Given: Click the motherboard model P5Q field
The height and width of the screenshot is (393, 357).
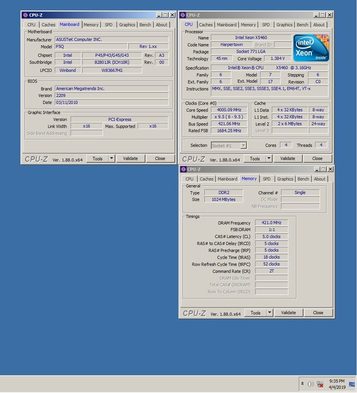Looking at the screenshot, I should click(91, 46).
